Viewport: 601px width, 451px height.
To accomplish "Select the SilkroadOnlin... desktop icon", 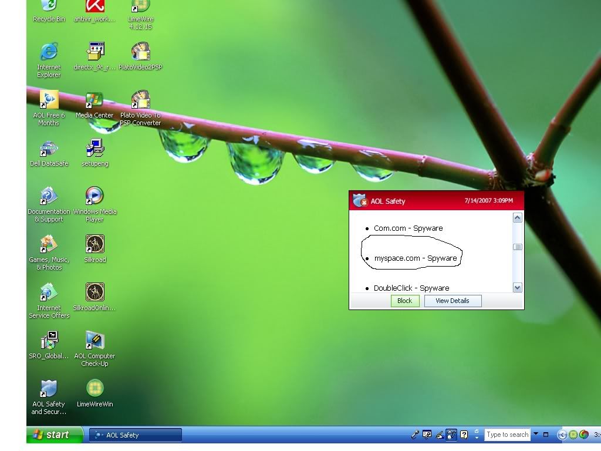I will coord(95,292).
